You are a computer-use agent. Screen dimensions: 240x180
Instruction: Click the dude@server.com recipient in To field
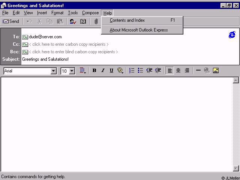tap(45, 37)
